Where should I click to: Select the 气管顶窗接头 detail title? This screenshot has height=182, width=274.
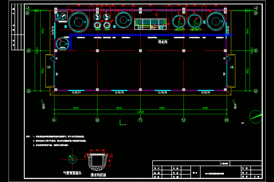pyautogui.click(x=72, y=173)
